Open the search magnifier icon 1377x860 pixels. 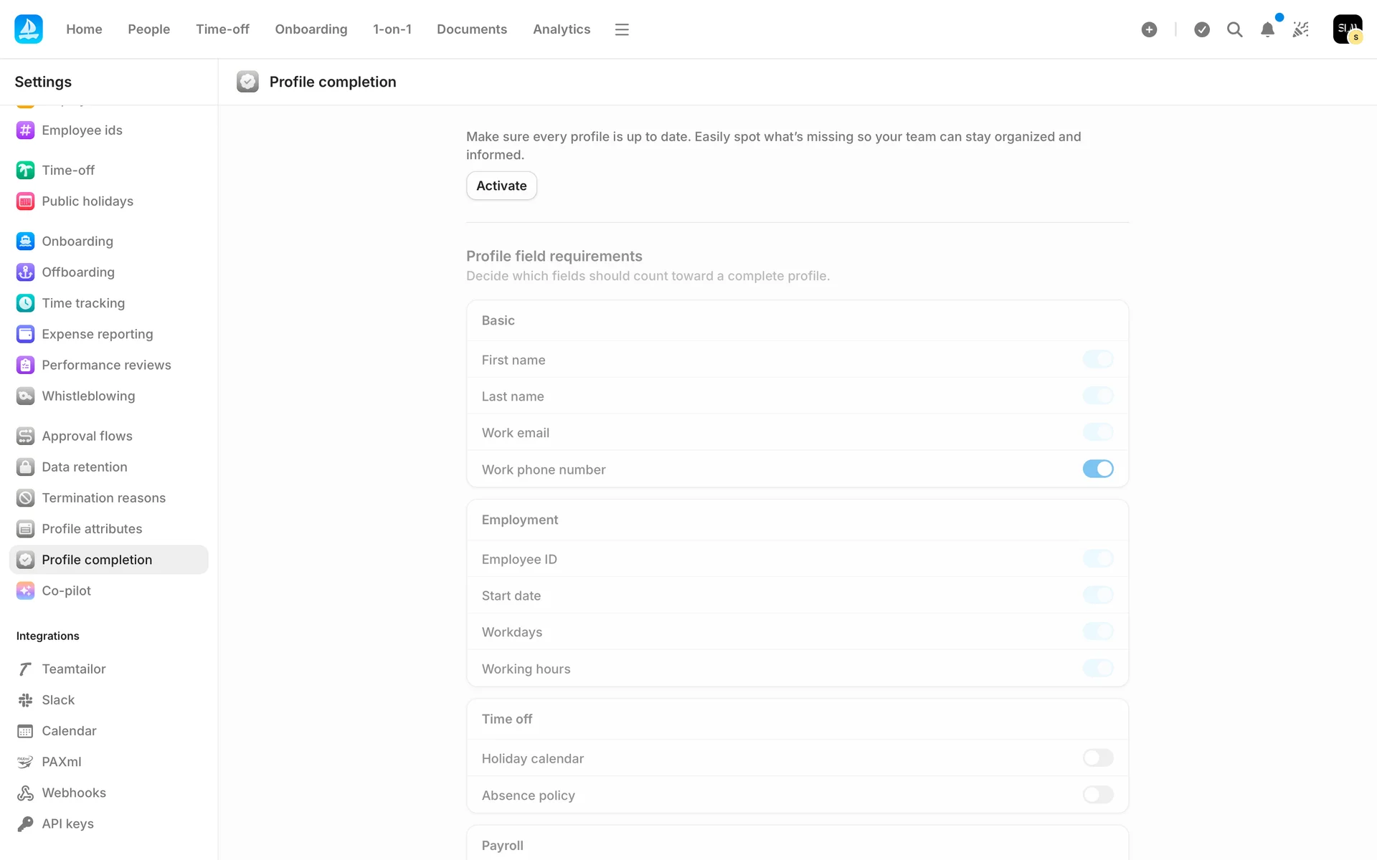click(x=1234, y=29)
